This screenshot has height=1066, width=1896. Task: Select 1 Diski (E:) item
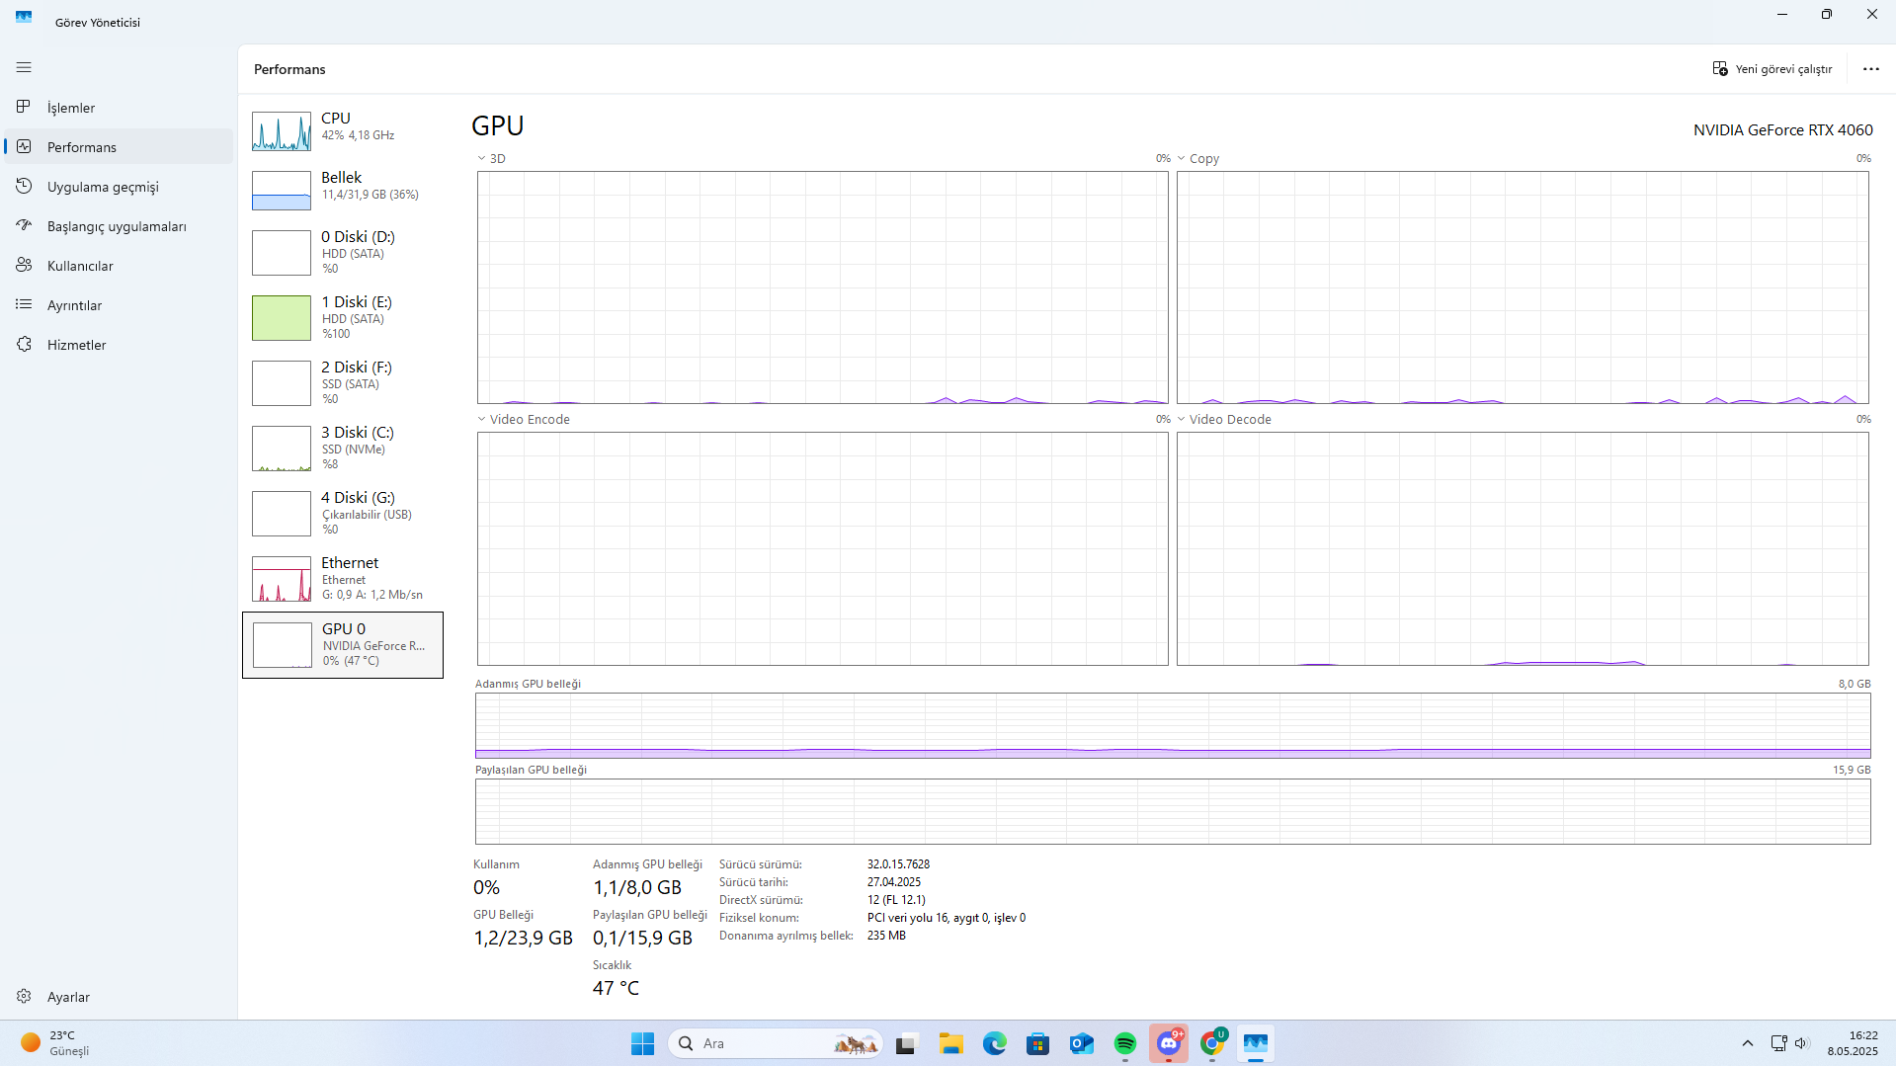pyautogui.click(x=343, y=318)
